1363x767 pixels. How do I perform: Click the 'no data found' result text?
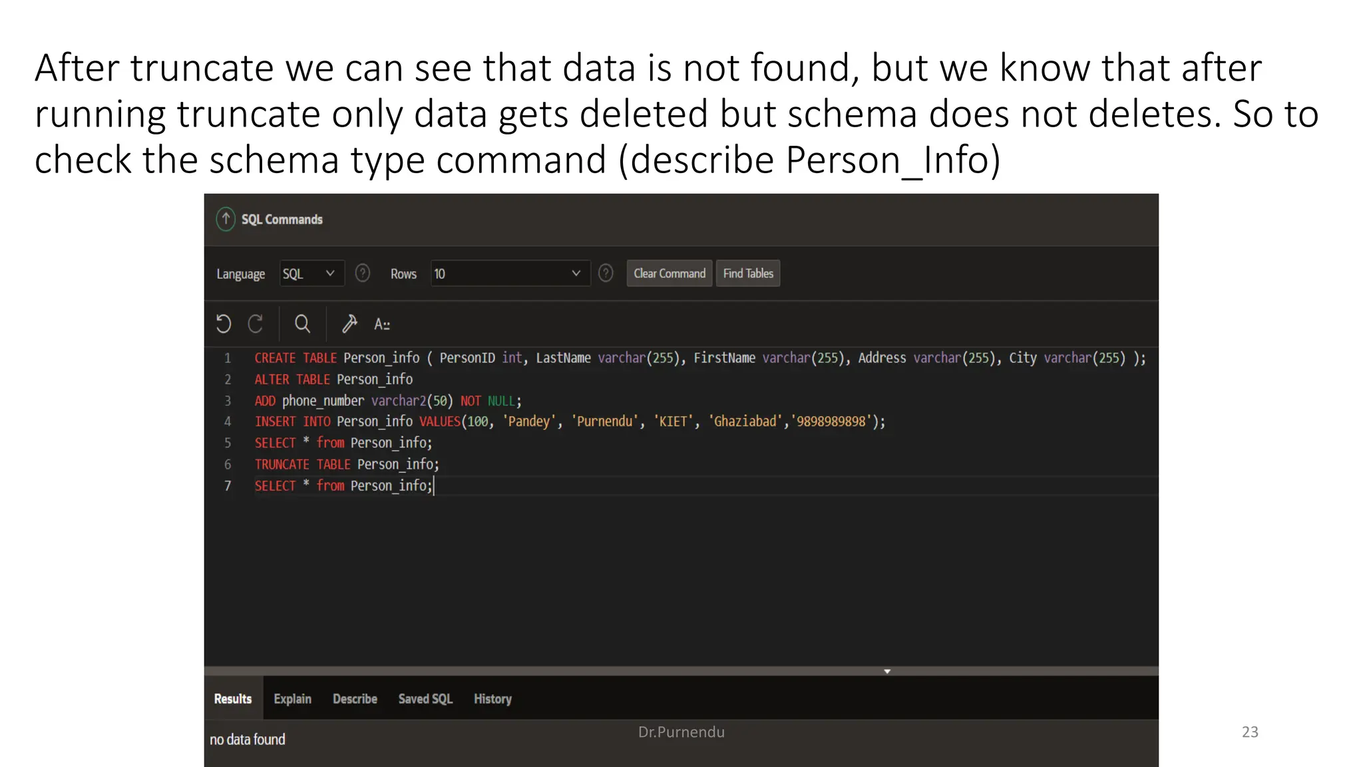(248, 739)
